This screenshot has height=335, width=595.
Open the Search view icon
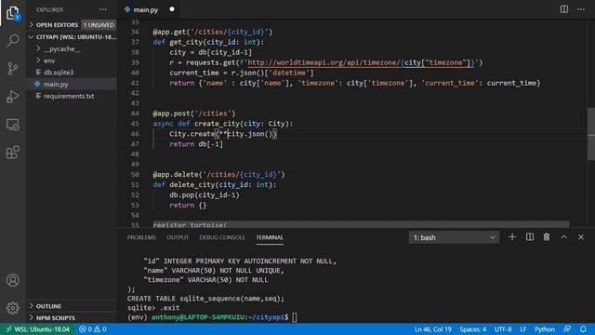coord(12,40)
